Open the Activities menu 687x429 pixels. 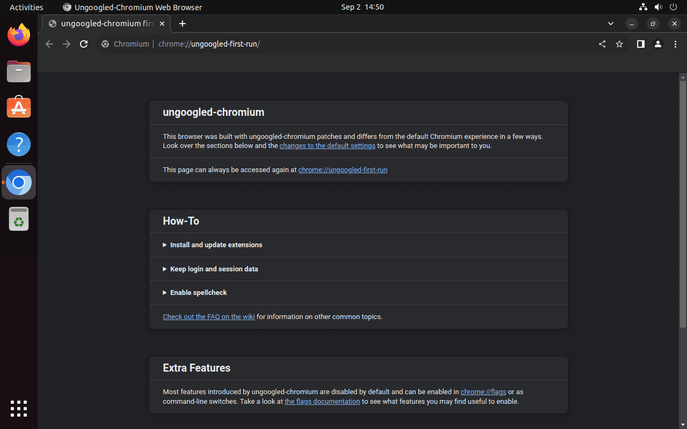pos(26,7)
